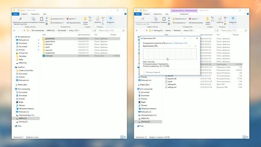Sort by Дата изменения column in left window
Viewport: 261px width, 147px height.
pyautogui.click(x=84, y=35)
